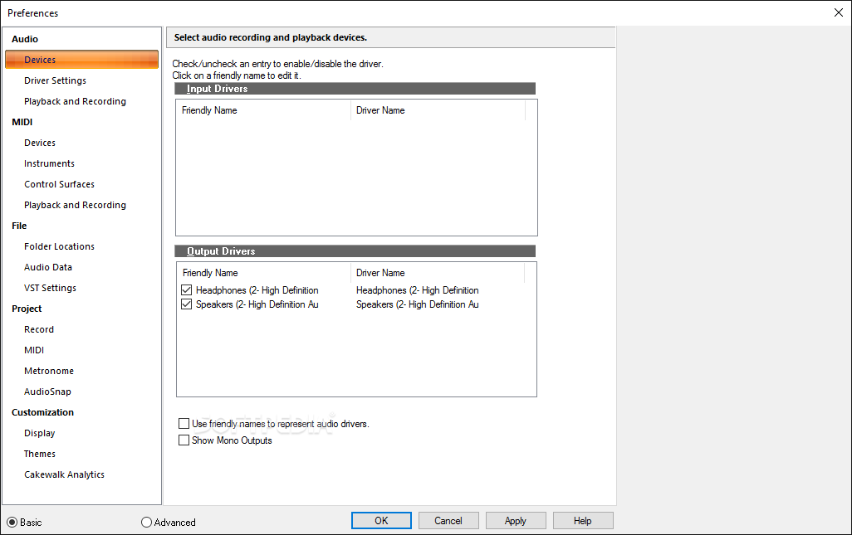Open Control Surfaces page
Viewport: 852px width, 535px height.
[x=59, y=184]
